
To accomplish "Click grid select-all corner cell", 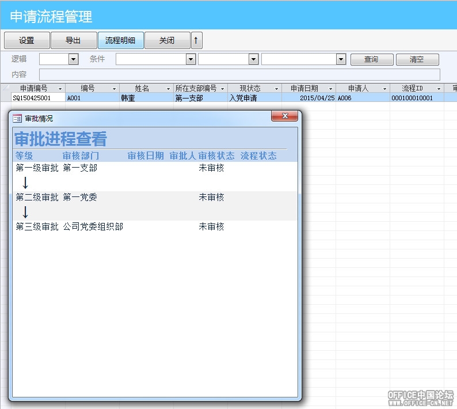I will coord(6,88).
